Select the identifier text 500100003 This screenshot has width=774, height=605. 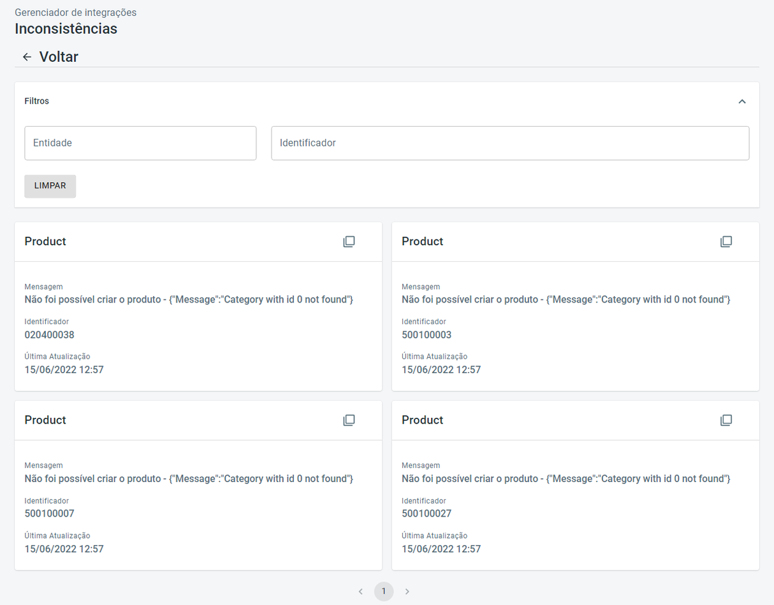pos(427,335)
